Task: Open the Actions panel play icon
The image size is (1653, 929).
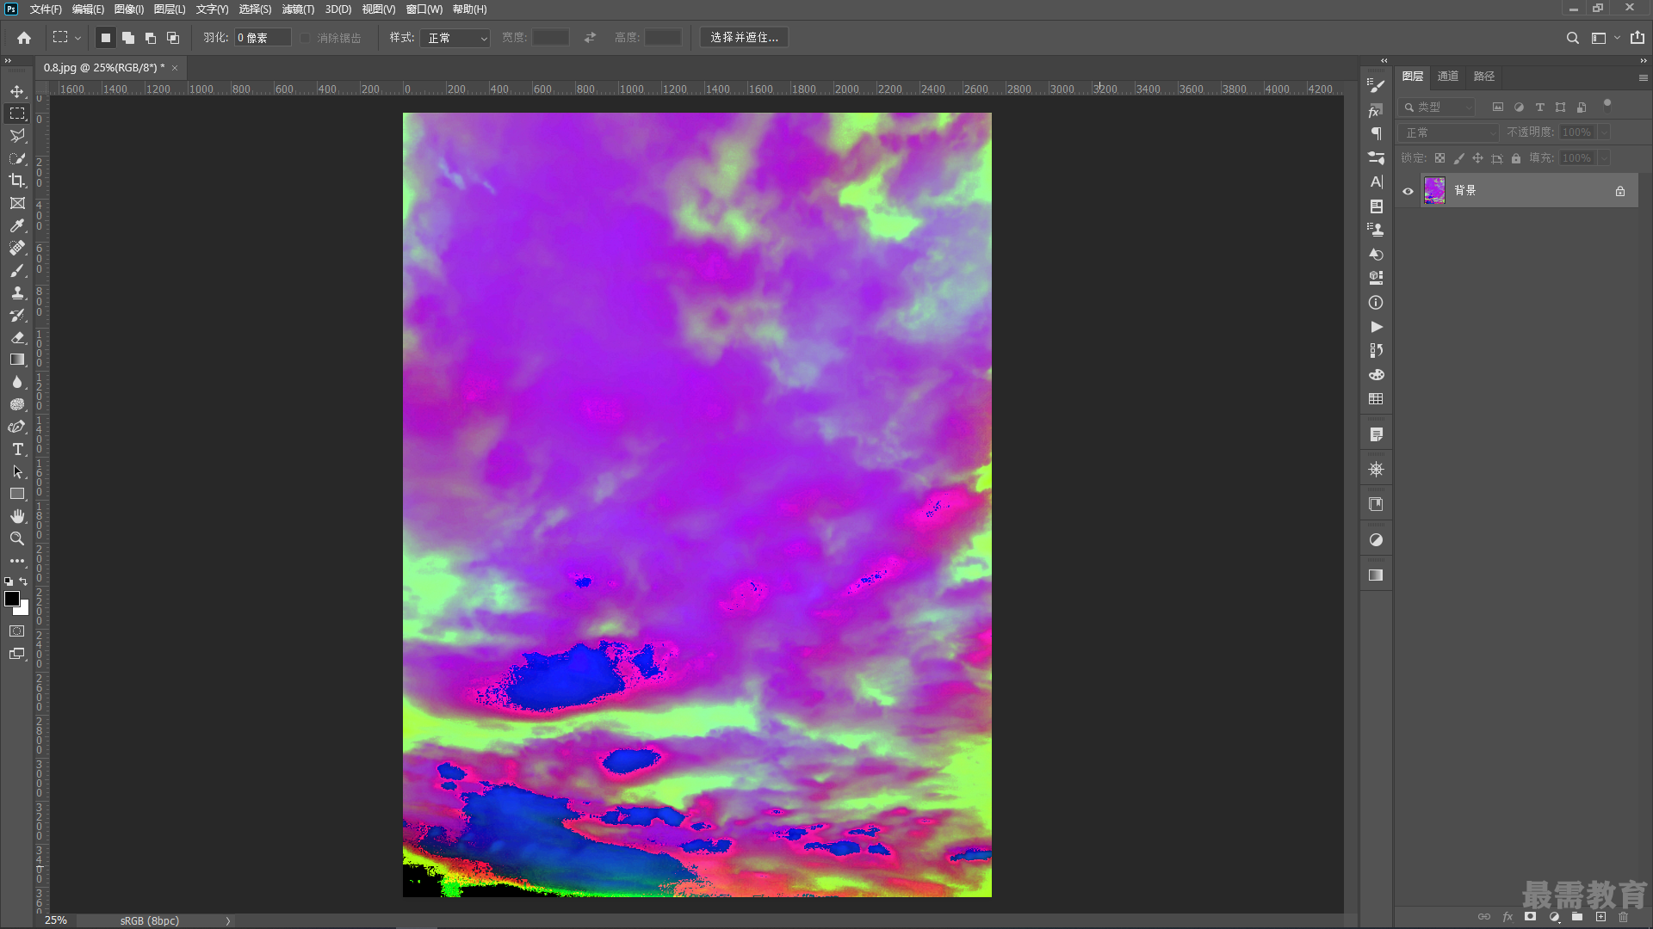Action: tap(1376, 327)
